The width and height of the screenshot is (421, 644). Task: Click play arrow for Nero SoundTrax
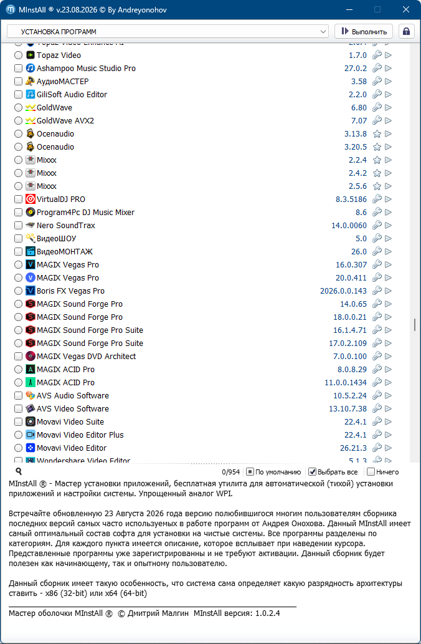388,226
